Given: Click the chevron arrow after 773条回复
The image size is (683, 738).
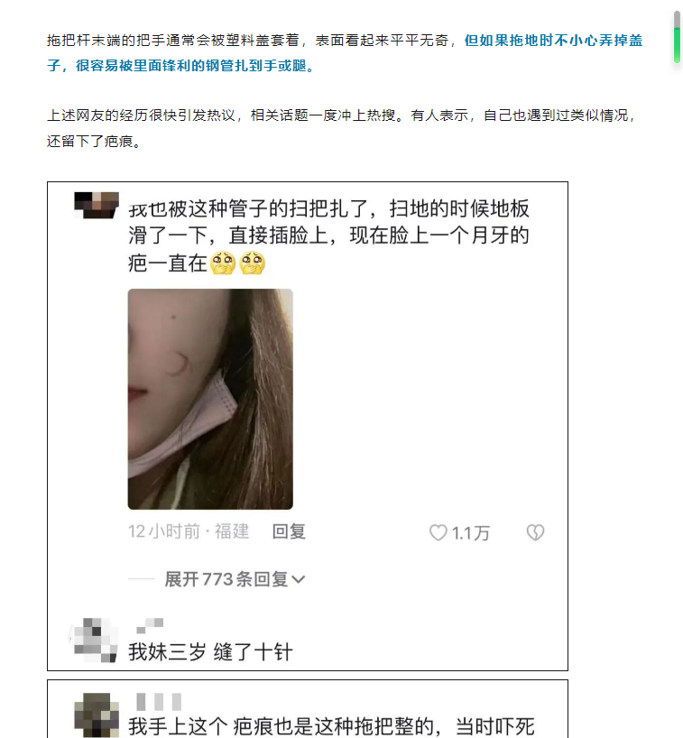Looking at the screenshot, I should click(x=299, y=580).
